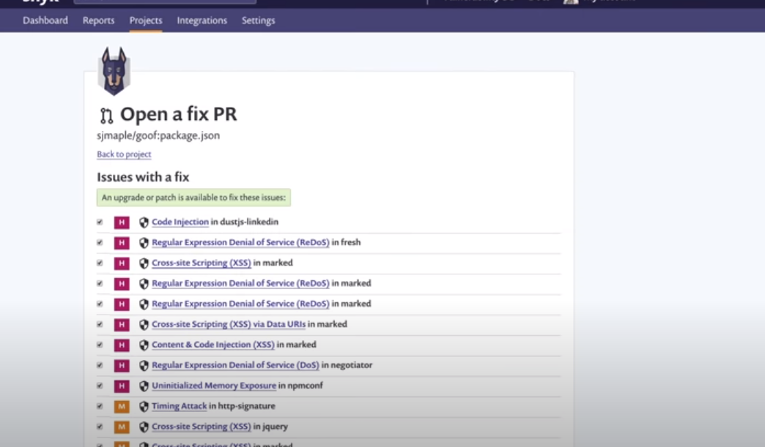Image resolution: width=765 pixels, height=447 pixels.
Task: Uncheck the XSS via Data URIs issue
Action: 100,324
